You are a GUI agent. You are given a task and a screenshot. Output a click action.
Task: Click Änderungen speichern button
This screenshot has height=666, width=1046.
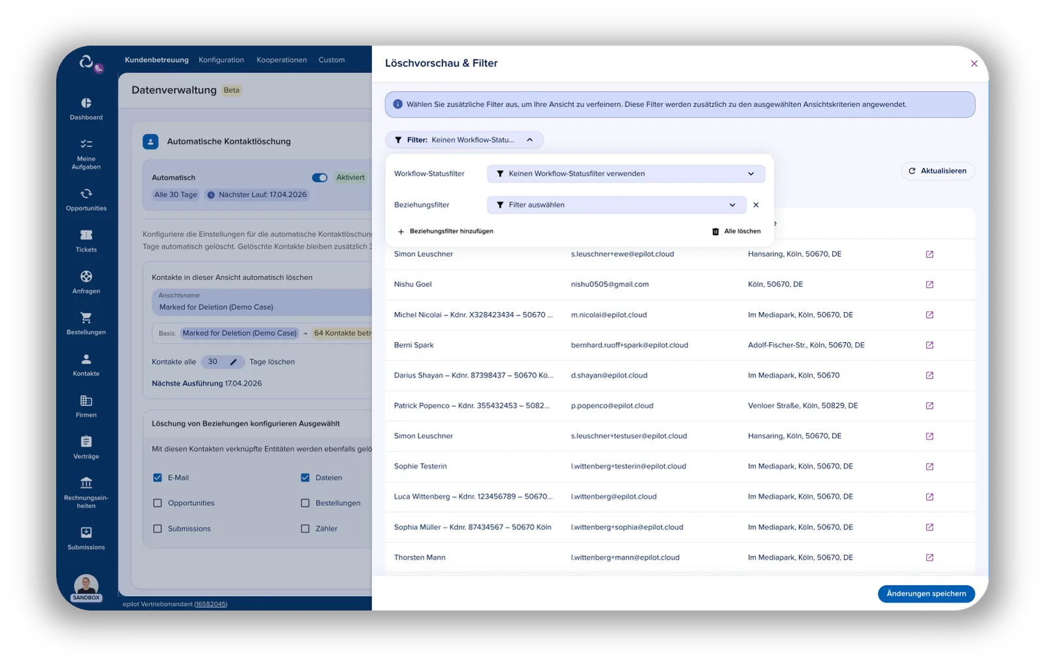(x=926, y=594)
